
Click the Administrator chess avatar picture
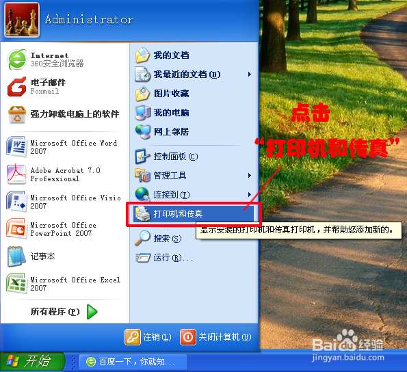22,20
